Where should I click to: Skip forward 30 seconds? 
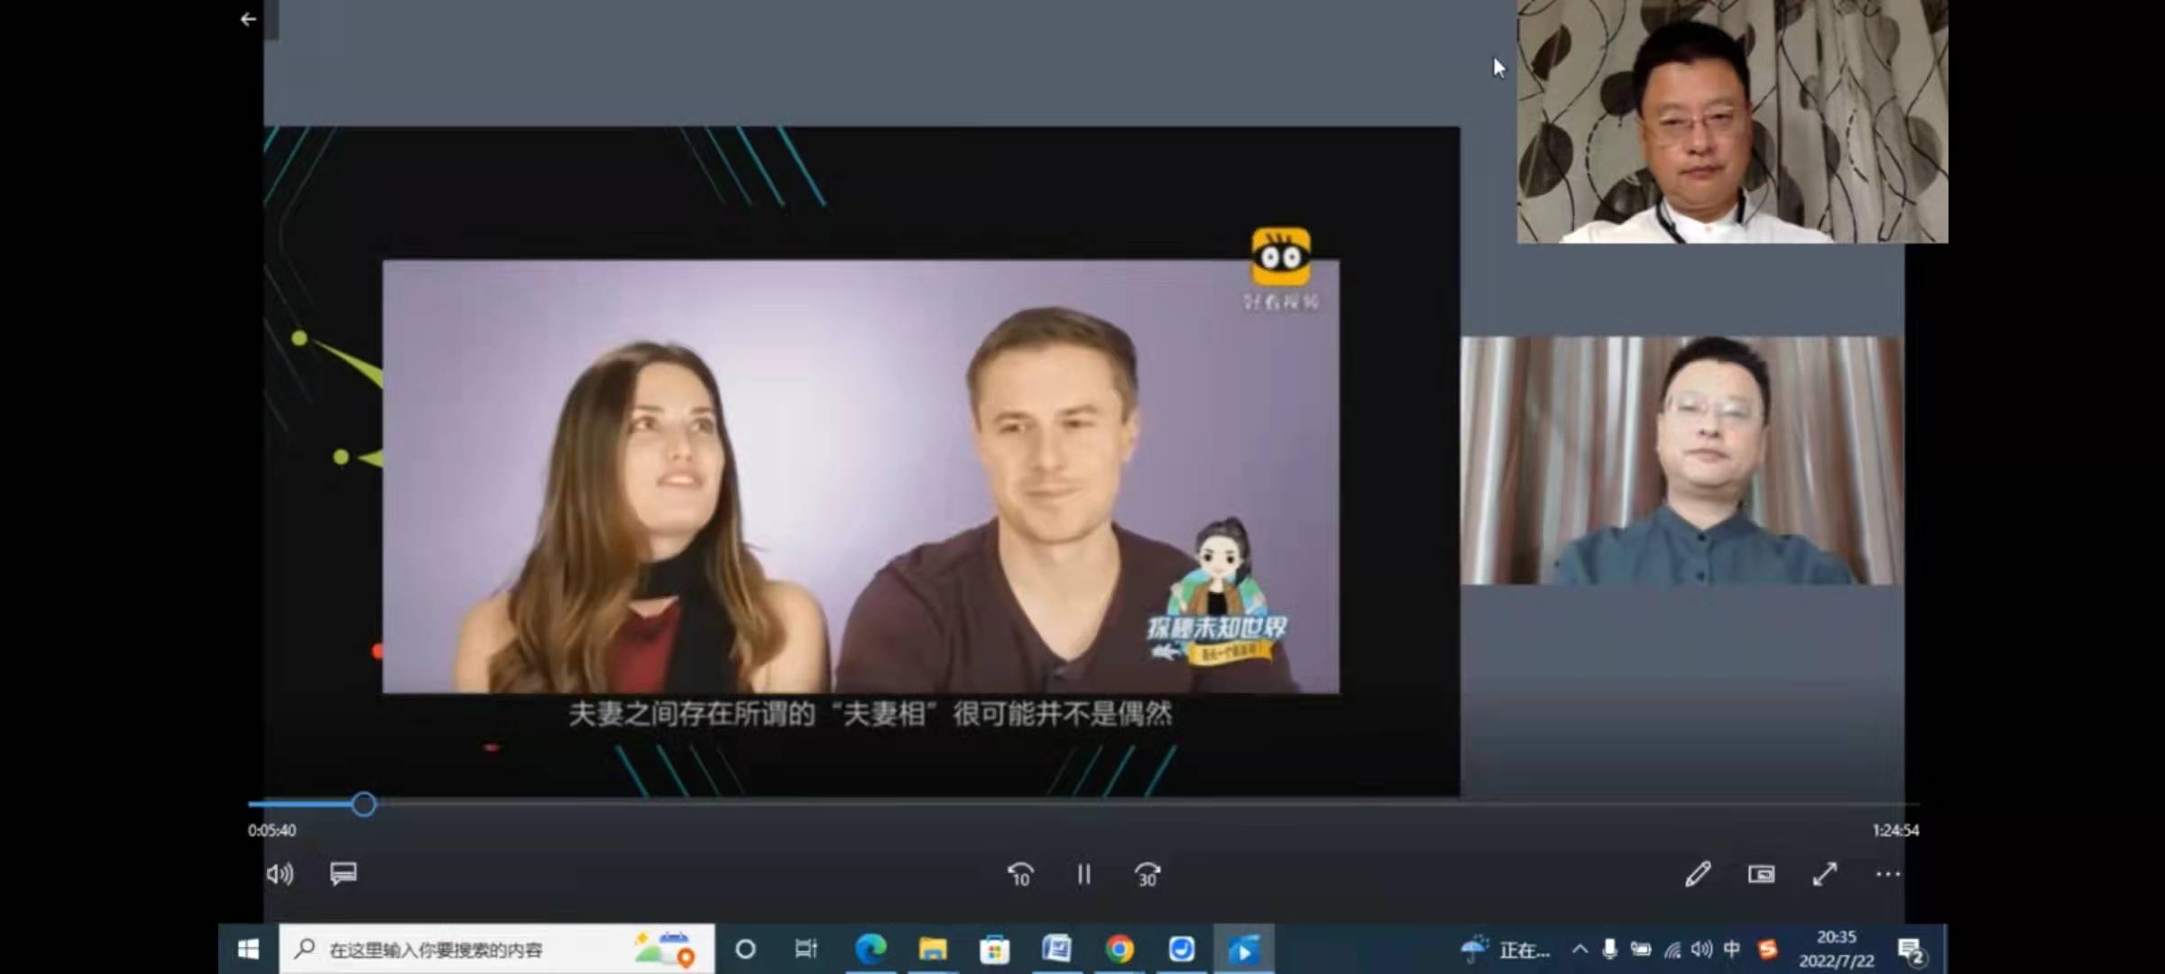tap(1147, 874)
